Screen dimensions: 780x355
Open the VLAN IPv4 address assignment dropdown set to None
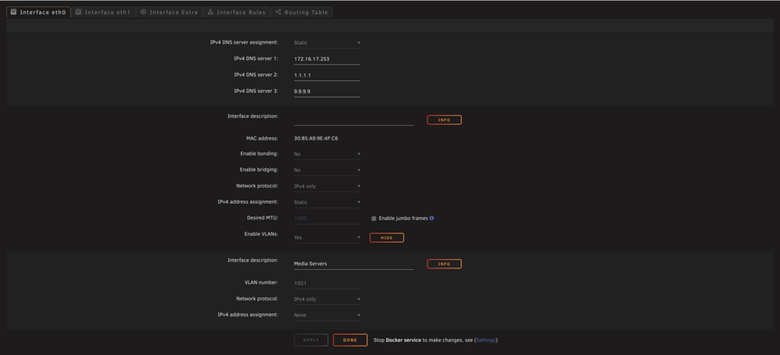point(327,315)
